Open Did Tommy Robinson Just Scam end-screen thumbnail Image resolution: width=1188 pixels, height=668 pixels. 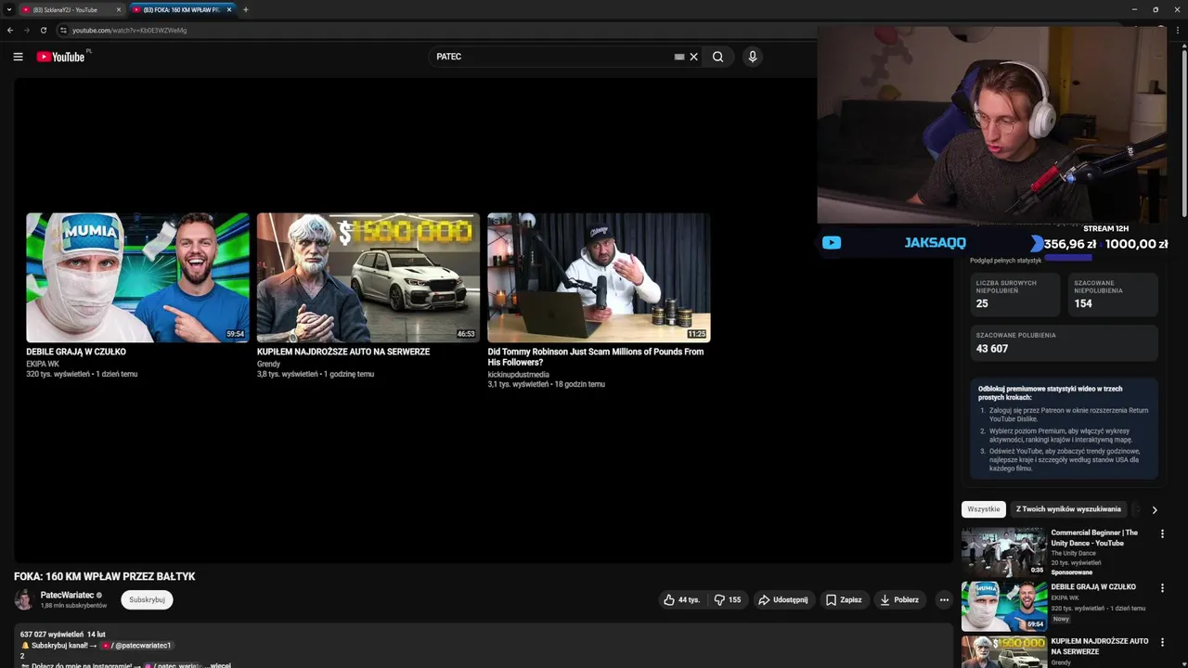(599, 277)
